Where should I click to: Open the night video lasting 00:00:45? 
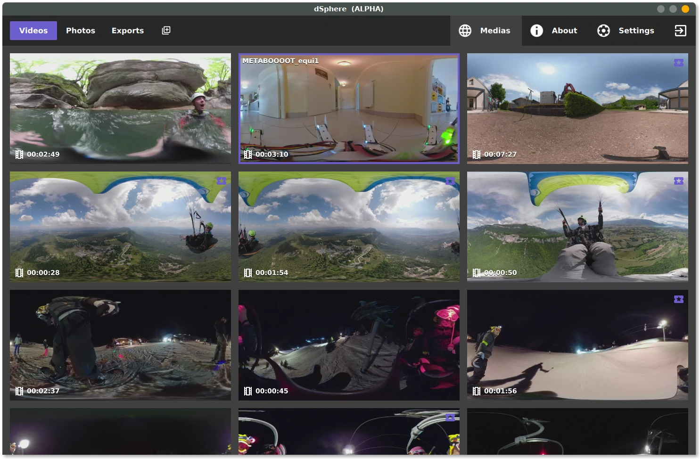(349, 345)
